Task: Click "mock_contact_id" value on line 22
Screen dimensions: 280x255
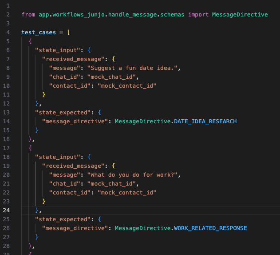Action: tap(127, 193)
